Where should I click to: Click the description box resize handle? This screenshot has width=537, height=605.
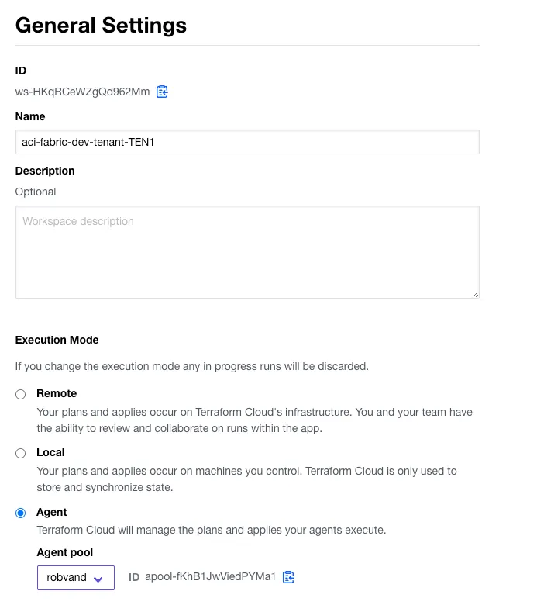[475, 294]
